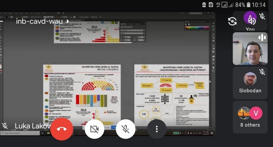Click the Windows taskbar search box
Screen dimensions: 273x147
pyautogui.click(x=20, y=133)
